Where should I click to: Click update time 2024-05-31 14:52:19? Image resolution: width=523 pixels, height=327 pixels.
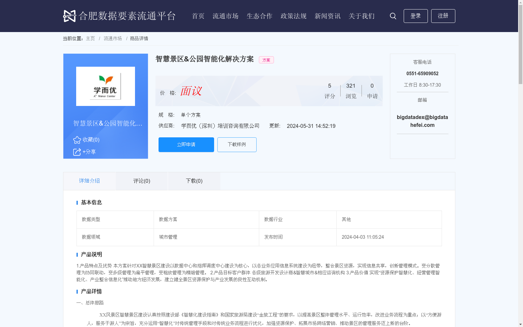point(311,126)
